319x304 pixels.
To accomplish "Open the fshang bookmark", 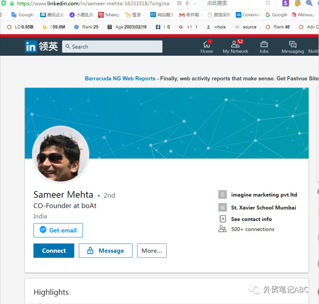I will [109, 15].
